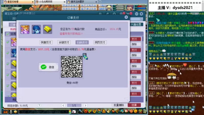Click the share arrow icon in 藏宝阁 title bar

click(107, 14)
